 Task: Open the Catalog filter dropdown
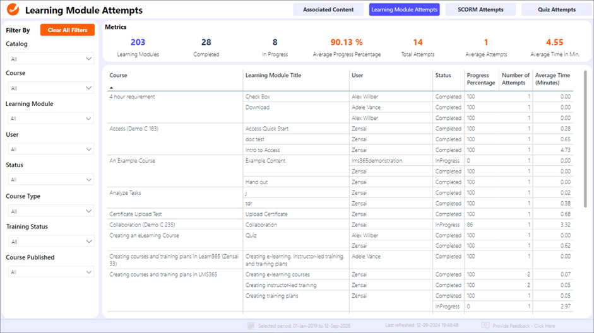pyautogui.click(x=50, y=59)
